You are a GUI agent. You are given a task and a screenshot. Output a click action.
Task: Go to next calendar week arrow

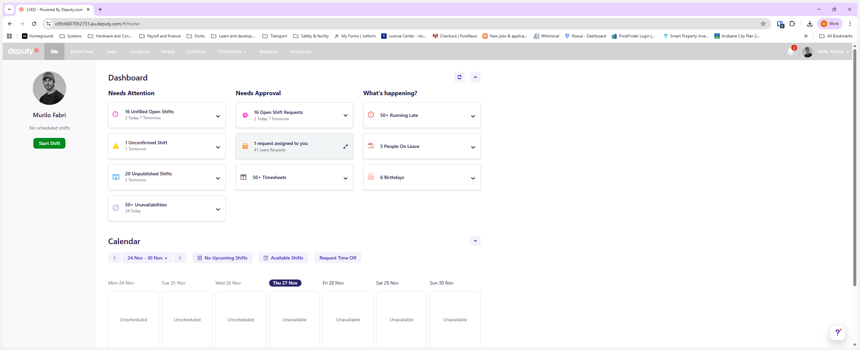pyautogui.click(x=180, y=258)
